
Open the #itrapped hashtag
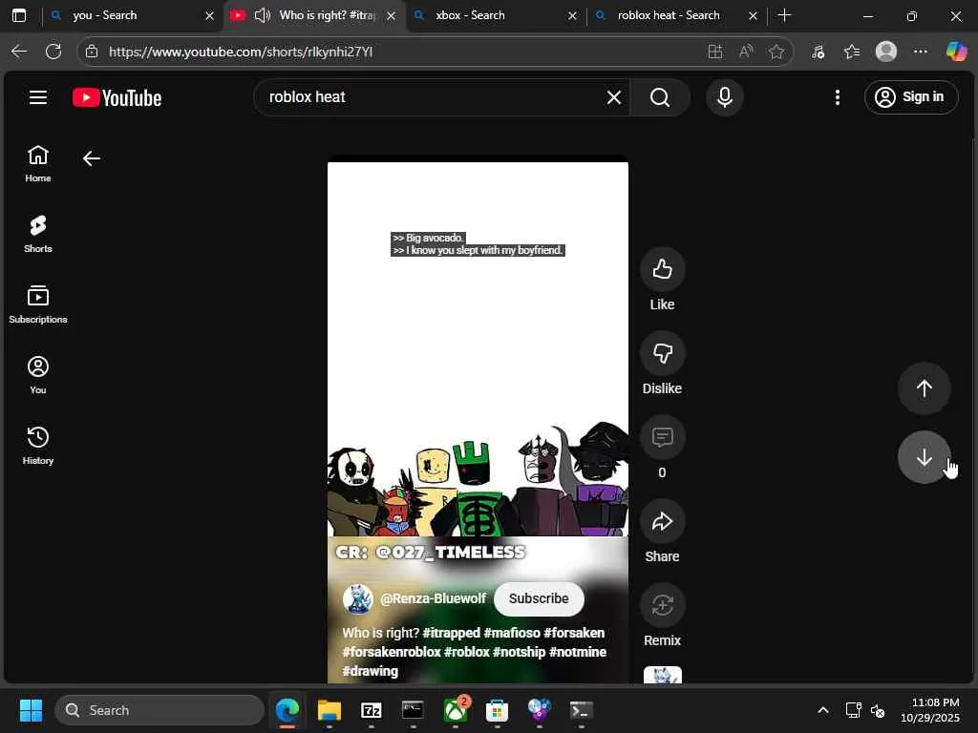coord(452,633)
